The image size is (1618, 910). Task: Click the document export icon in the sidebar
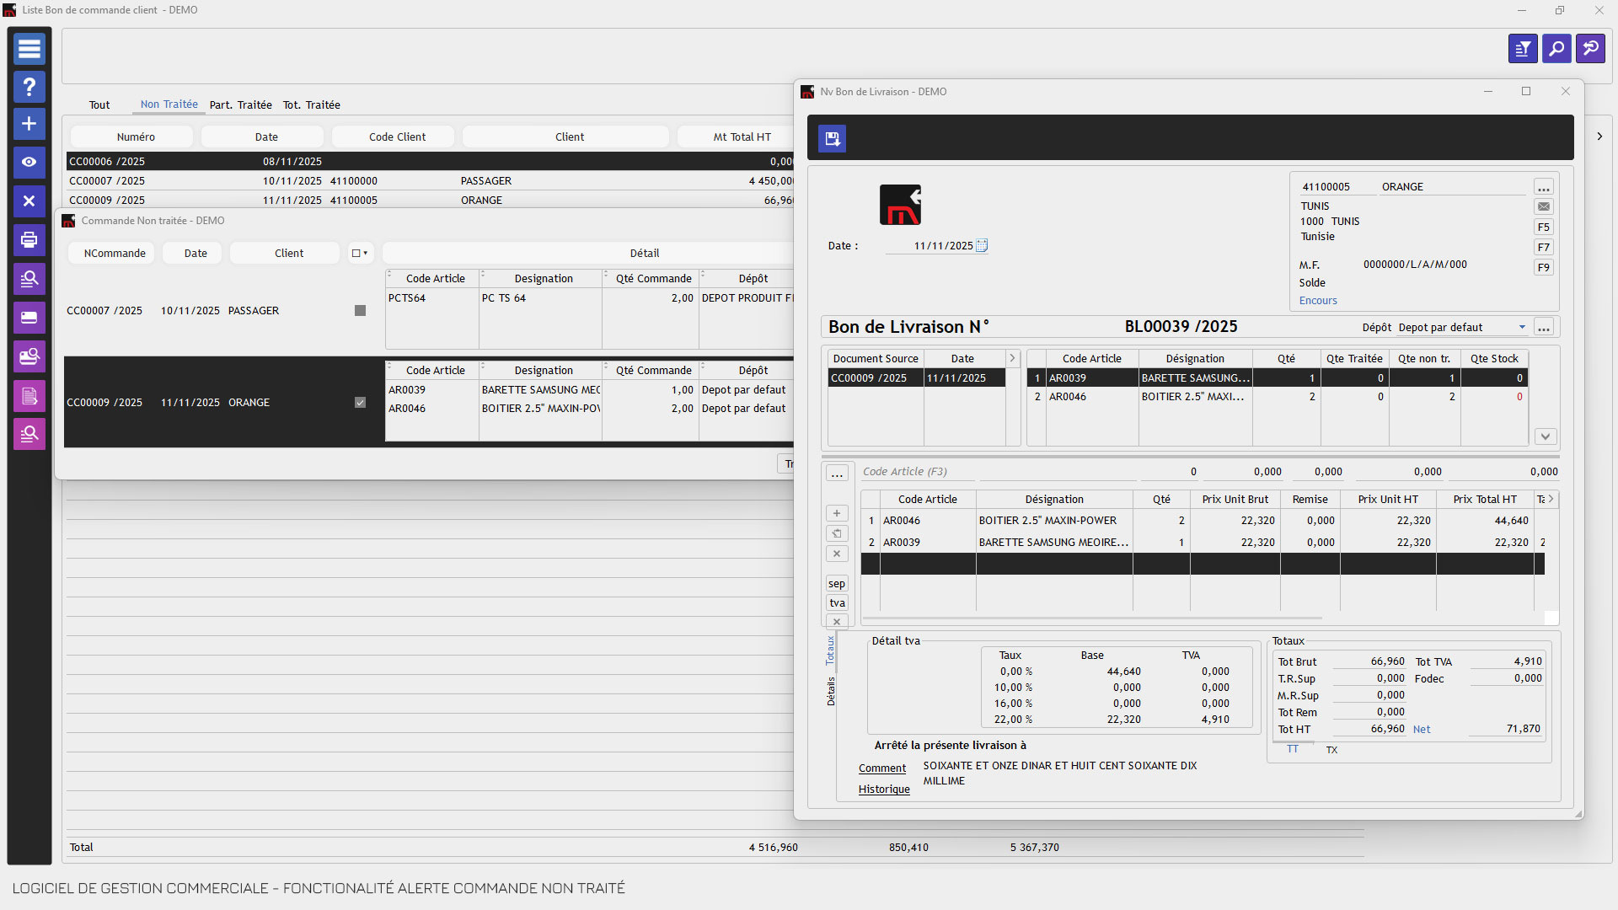click(29, 395)
